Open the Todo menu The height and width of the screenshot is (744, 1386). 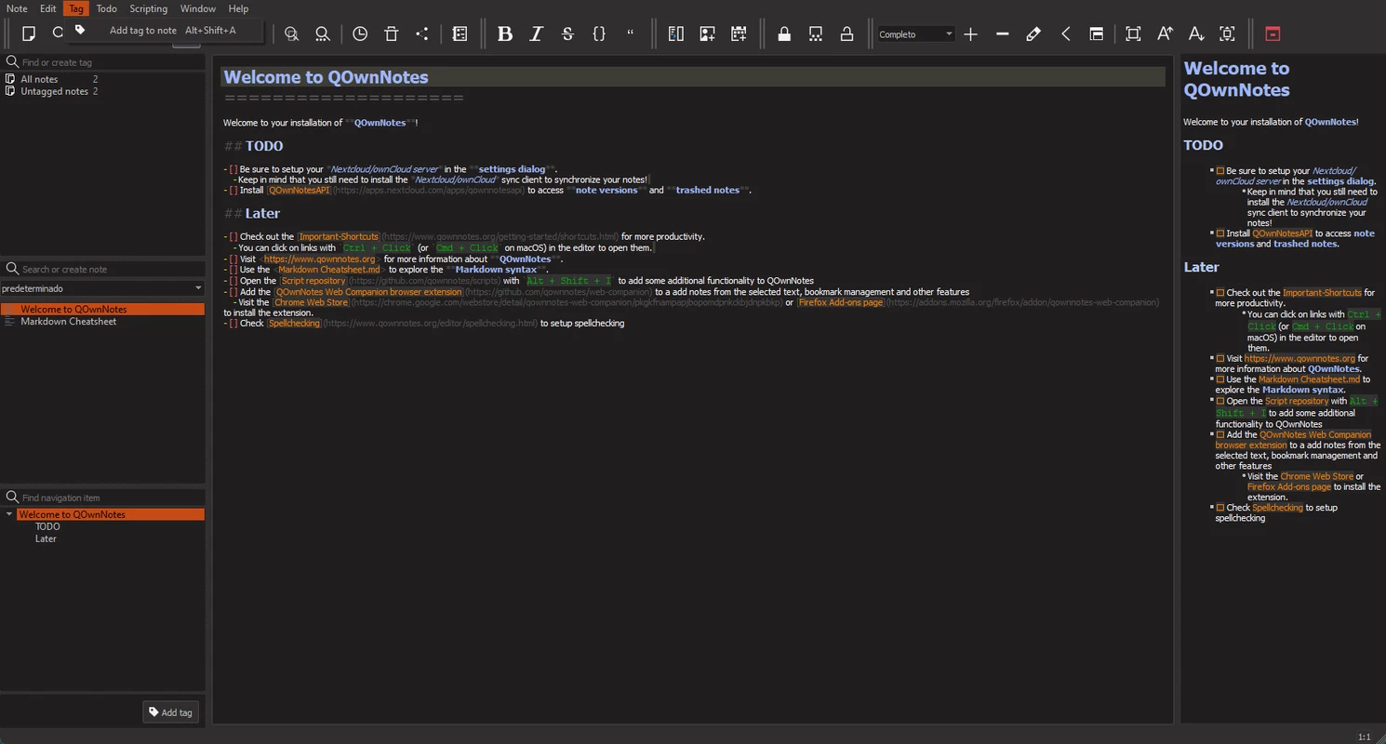click(107, 8)
